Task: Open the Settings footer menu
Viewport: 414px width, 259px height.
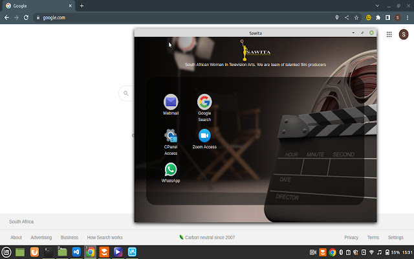Action: coord(395,238)
